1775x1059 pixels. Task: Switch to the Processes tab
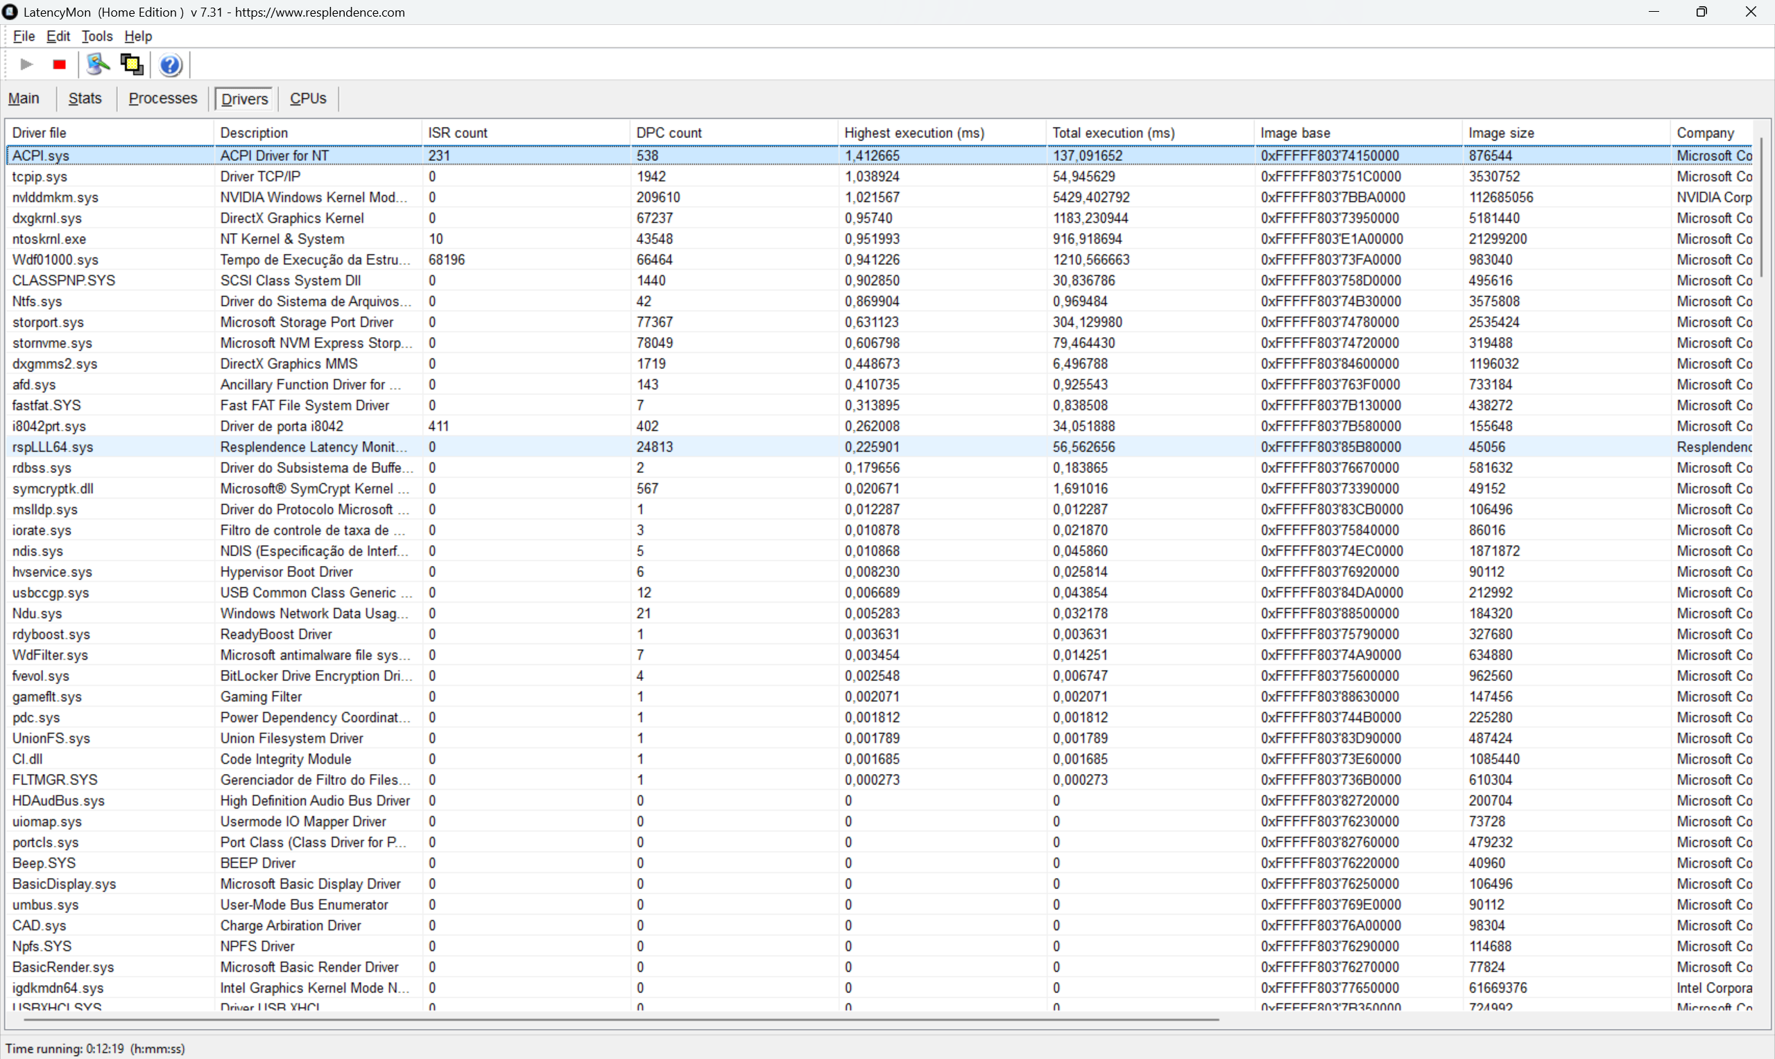click(x=163, y=98)
